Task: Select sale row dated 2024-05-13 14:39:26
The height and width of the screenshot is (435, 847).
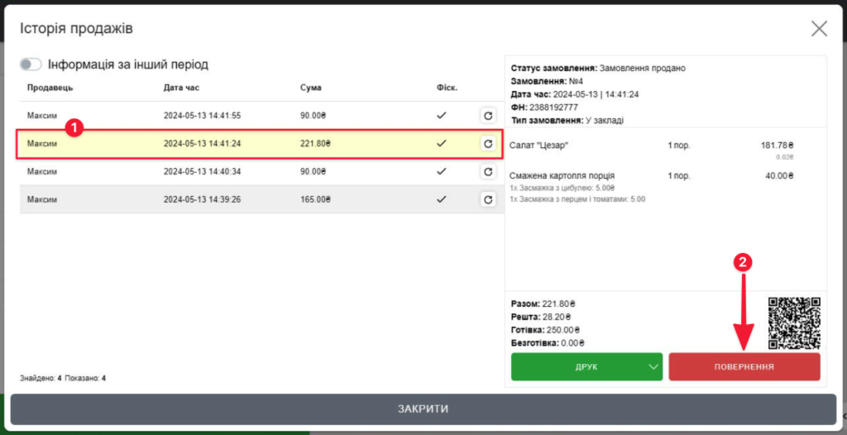Action: pyautogui.click(x=248, y=199)
